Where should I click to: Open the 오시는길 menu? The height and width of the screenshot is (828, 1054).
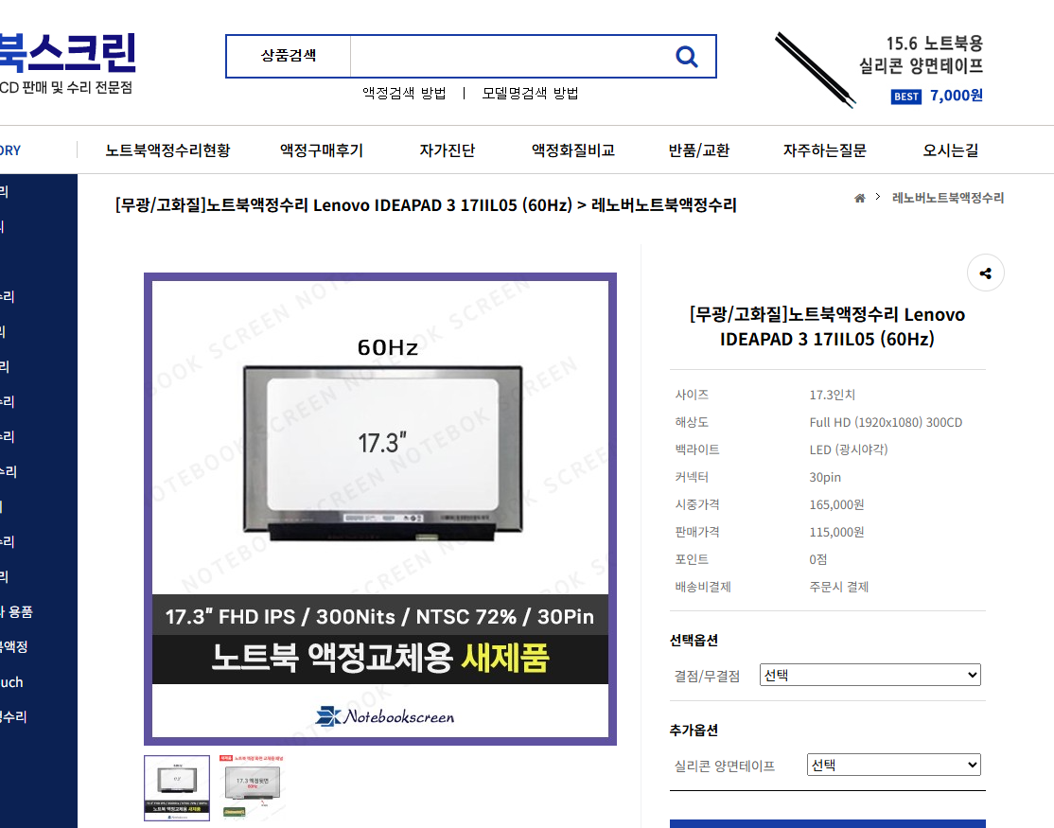pyautogui.click(x=951, y=150)
